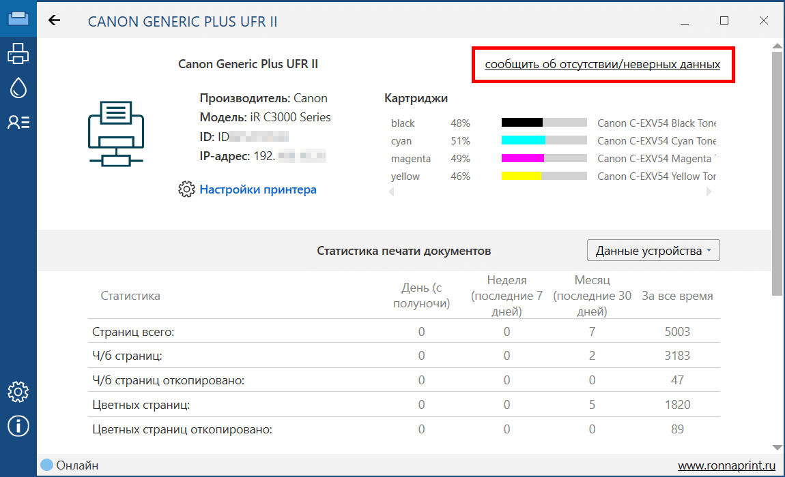The image size is (785, 477).
Task: Click the scrollbar down arrow
Action: click(x=777, y=448)
